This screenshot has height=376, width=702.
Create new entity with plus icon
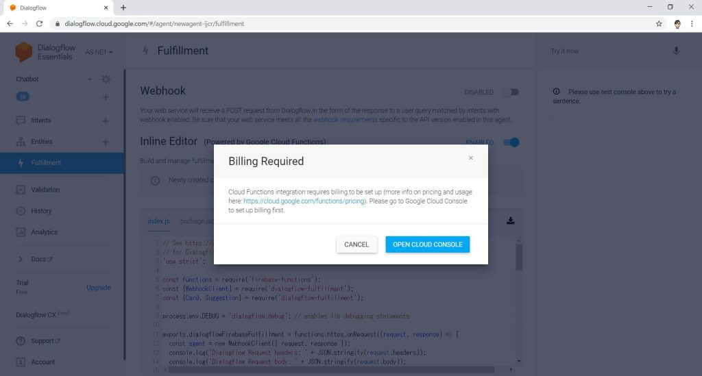tap(106, 142)
